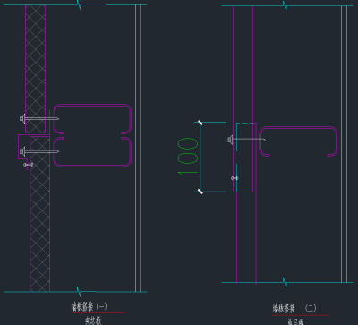Click the screw in right detail
This screenshot has width=358, height=325.
click(x=246, y=140)
